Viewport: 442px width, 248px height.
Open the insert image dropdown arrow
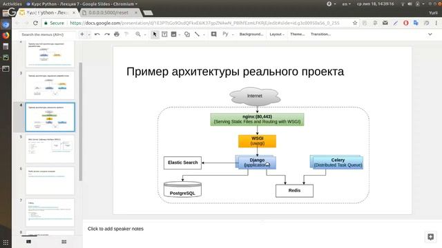[x=180, y=34]
